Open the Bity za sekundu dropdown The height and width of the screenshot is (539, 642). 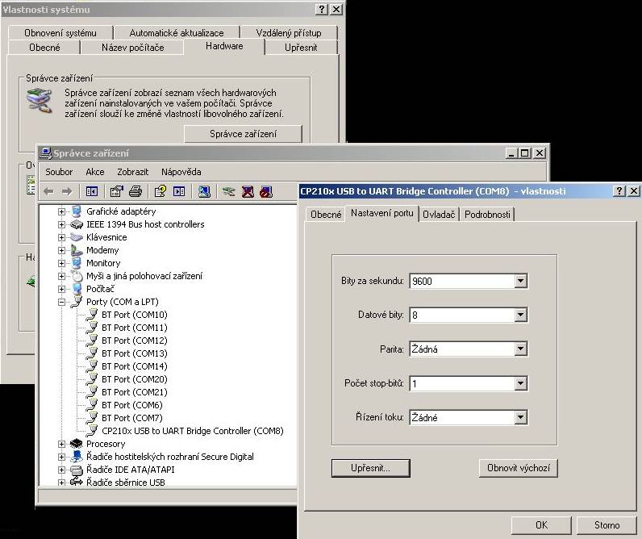pos(520,281)
